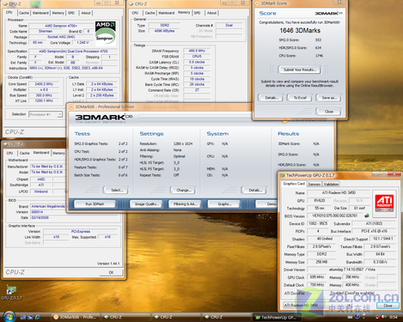Launch Internet Explorer from quick launch
403x322 pixels.
(38, 317)
